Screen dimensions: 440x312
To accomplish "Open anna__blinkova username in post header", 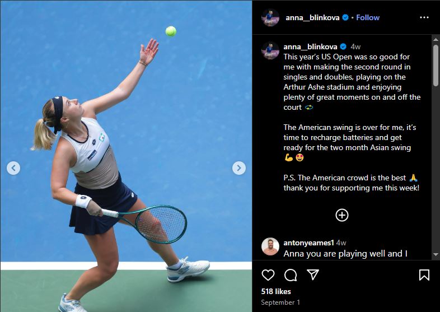I will click(x=312, y=18).
